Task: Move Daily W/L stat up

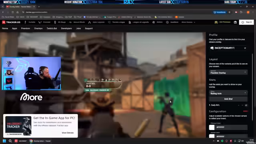Action: [238, 105]
